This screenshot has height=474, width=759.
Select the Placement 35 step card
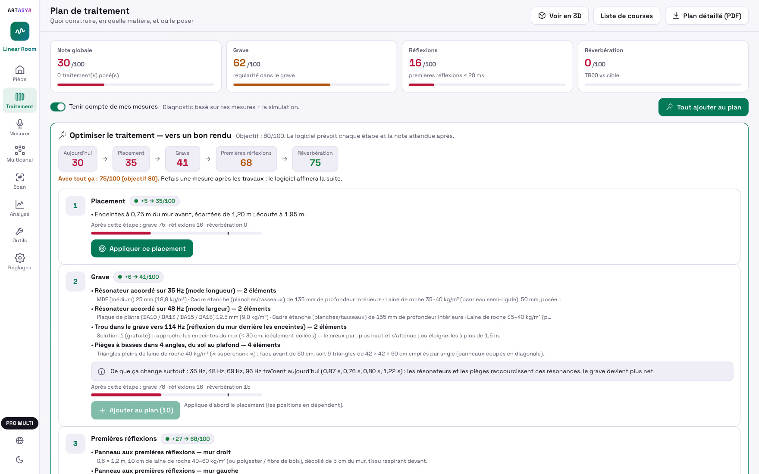pyautogui.click(x=131, y=159)
